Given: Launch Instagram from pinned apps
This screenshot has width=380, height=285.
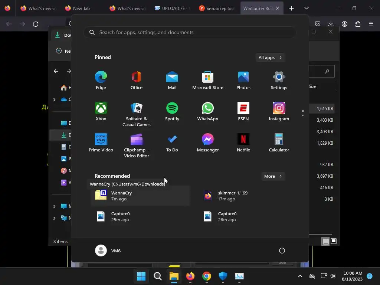Looking at the screenshot, I should (x=279, y=111).
